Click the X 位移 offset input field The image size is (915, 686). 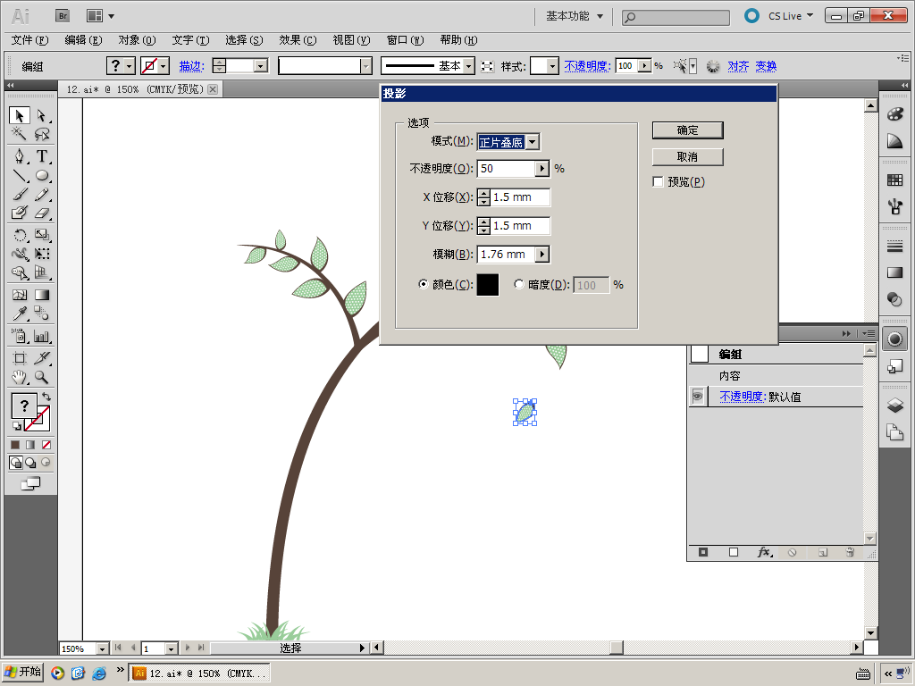pyautogui.click(x=520, y=197)
